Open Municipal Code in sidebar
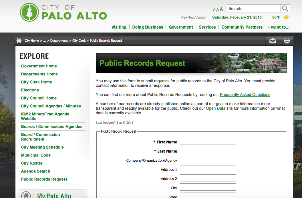Viewport: 302px width, 198px height. (x=36, y=155)
